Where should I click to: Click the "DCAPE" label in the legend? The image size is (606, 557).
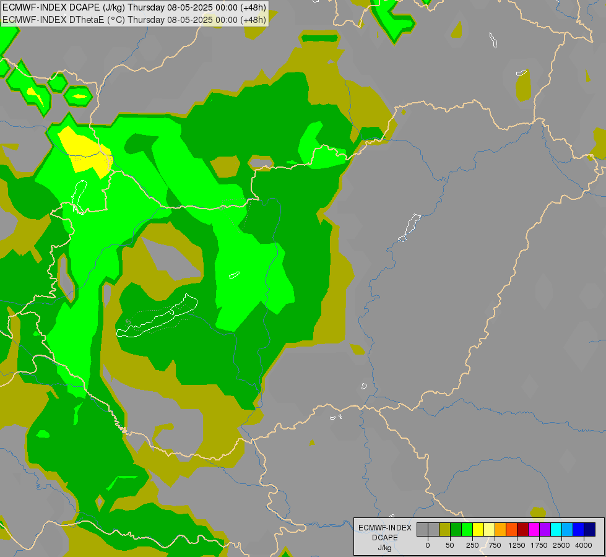point(385,538)
